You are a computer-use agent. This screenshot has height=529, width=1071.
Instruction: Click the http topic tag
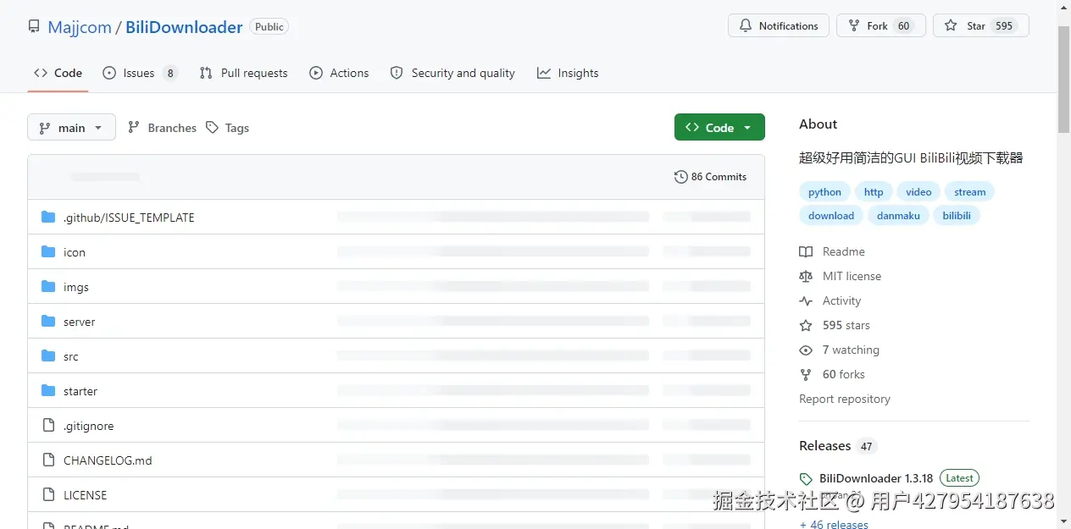point(874,192)
